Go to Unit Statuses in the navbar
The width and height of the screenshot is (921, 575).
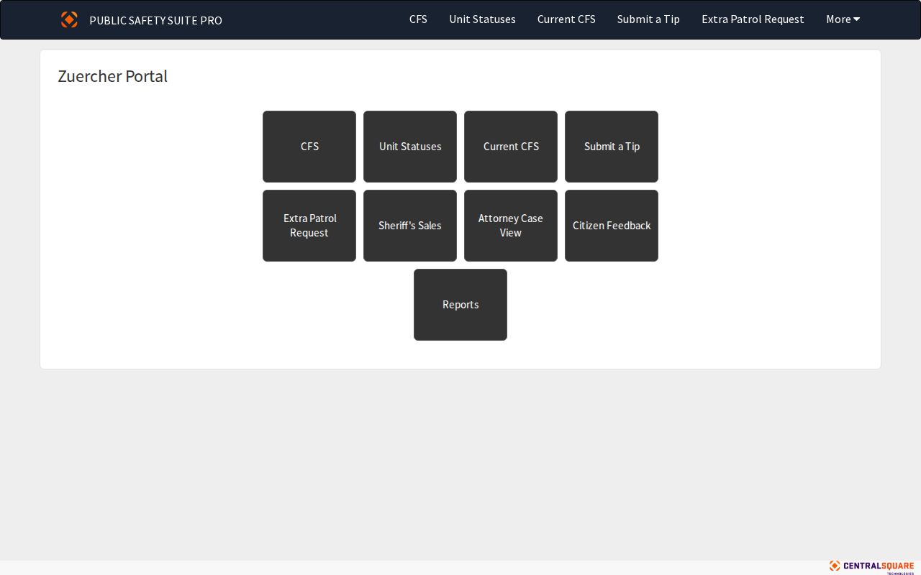(482, 19)
